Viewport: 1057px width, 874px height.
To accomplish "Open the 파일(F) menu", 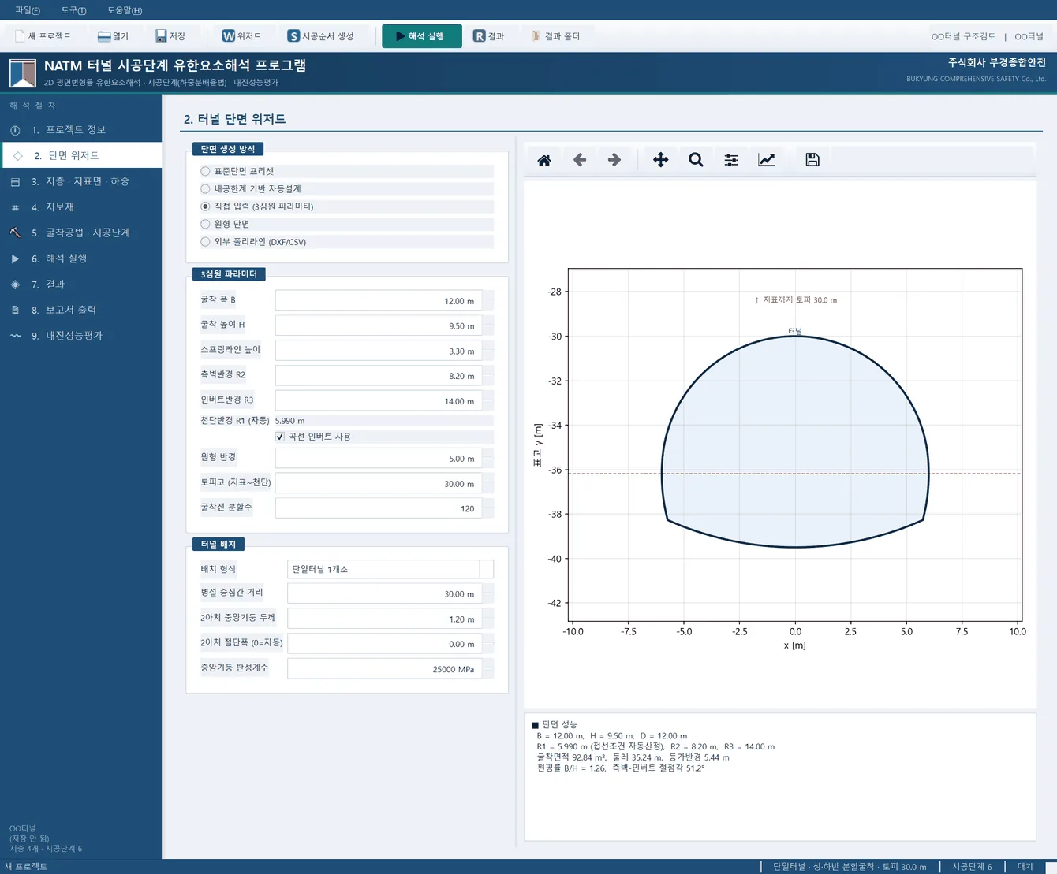I will [x=28, y=10].
